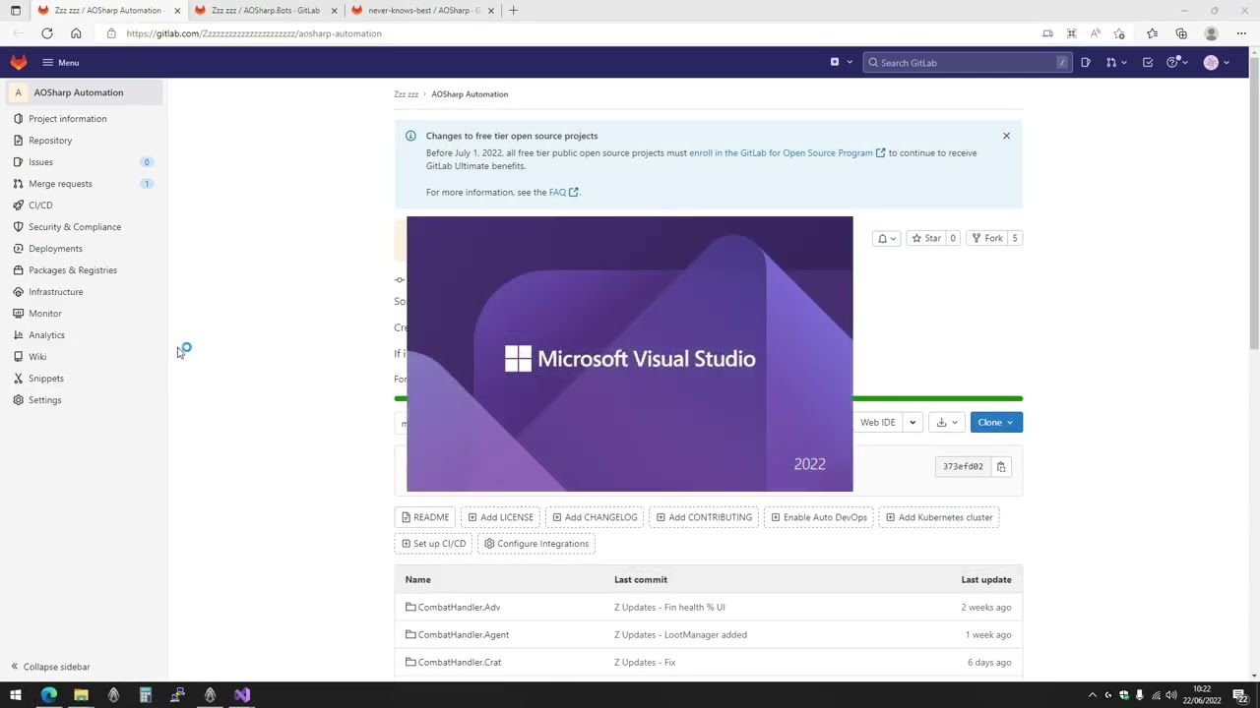
Task: Collapse the GitLab sidebar
Action: point(50,667)
